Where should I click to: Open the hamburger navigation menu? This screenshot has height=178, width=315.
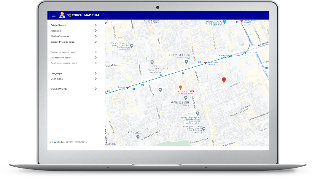(x=53, y=15)
